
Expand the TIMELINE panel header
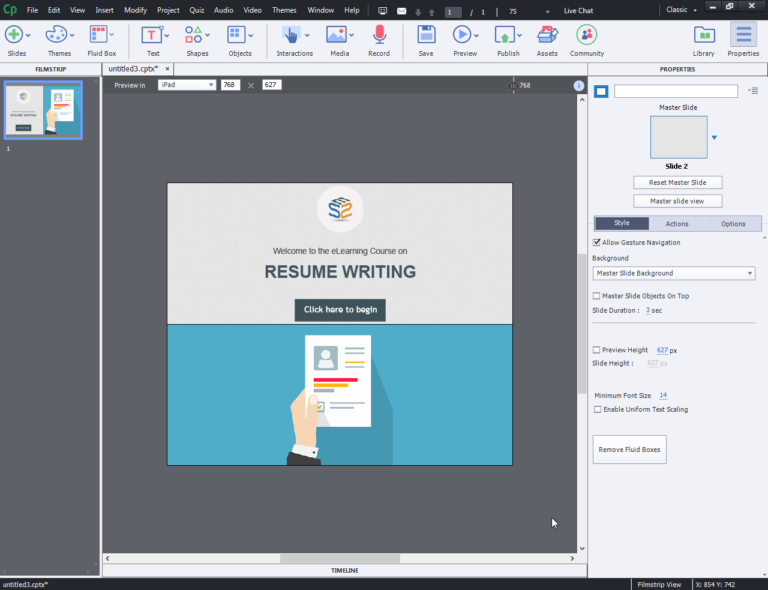[x=345, y=571]
